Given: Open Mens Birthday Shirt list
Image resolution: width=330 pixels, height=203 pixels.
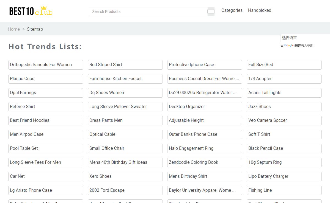Looking at the screenshot, I should (x=205, y=176).
